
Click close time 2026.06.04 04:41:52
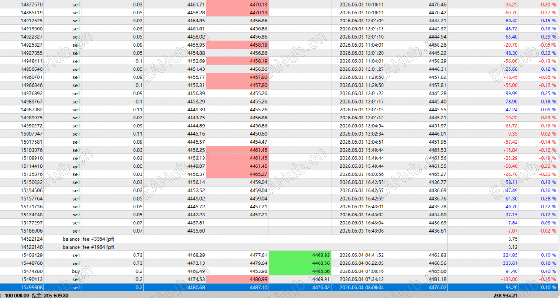[362, 255]
